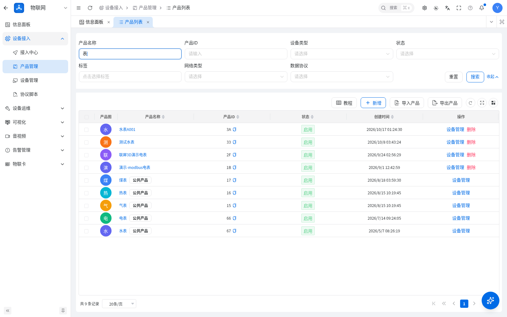
Task: Click the 新增 button
Action: click(x=373, y=103)
